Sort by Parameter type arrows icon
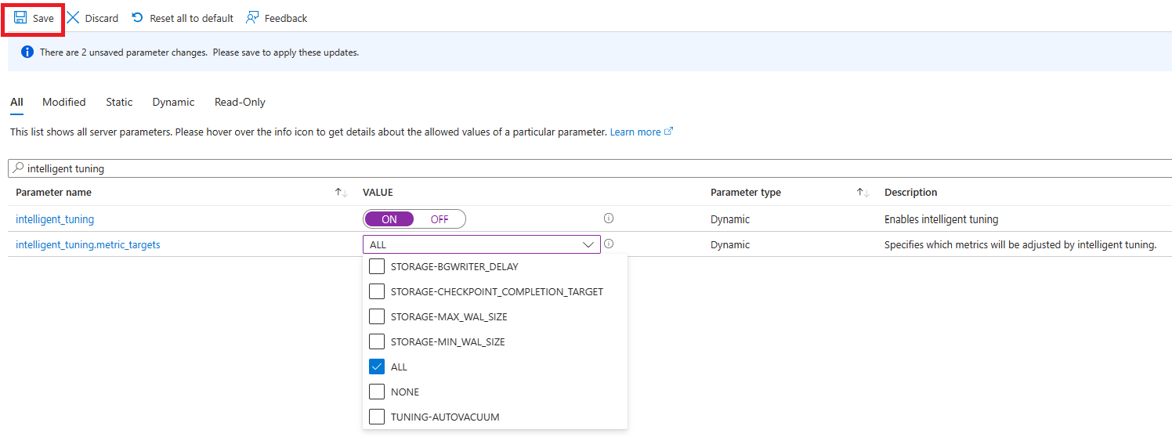The width and height of the screenshot is (1172, 437). coord(863,193)
